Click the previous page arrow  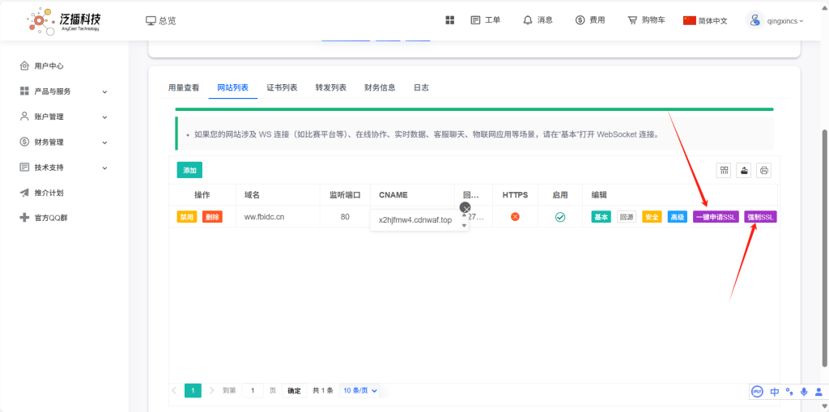pos(175,390)
